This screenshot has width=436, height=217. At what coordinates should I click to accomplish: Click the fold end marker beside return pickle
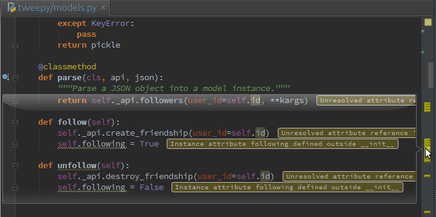pos(16,45)
